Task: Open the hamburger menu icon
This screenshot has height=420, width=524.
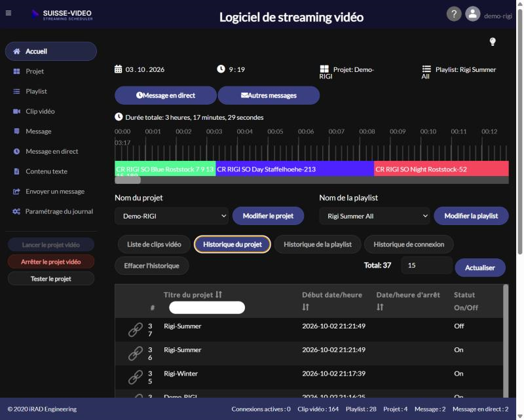Action: [x=9, y=13]
